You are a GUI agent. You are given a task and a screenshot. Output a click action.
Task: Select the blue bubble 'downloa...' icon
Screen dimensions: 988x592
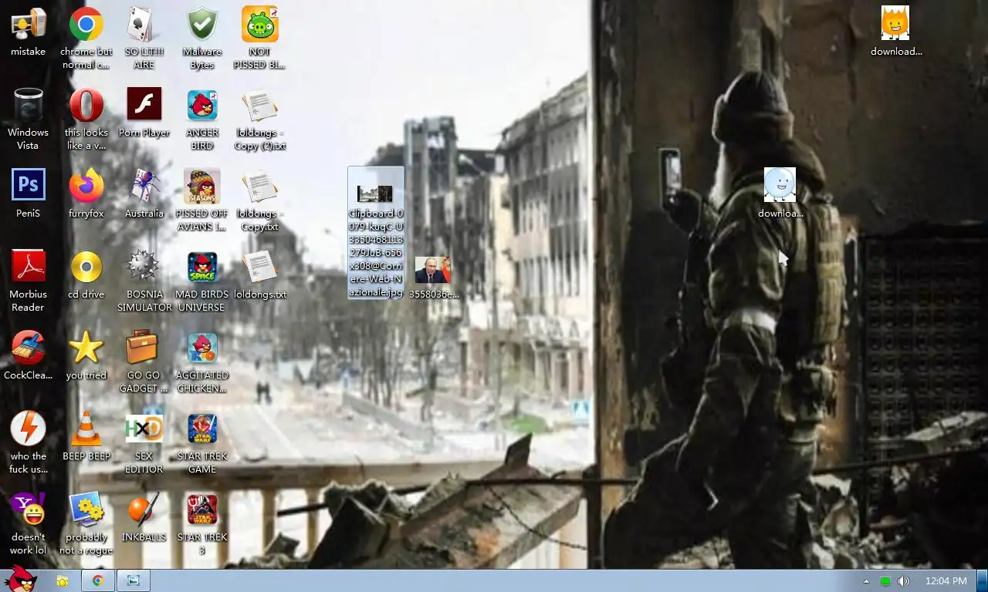[x=780, y=193]
